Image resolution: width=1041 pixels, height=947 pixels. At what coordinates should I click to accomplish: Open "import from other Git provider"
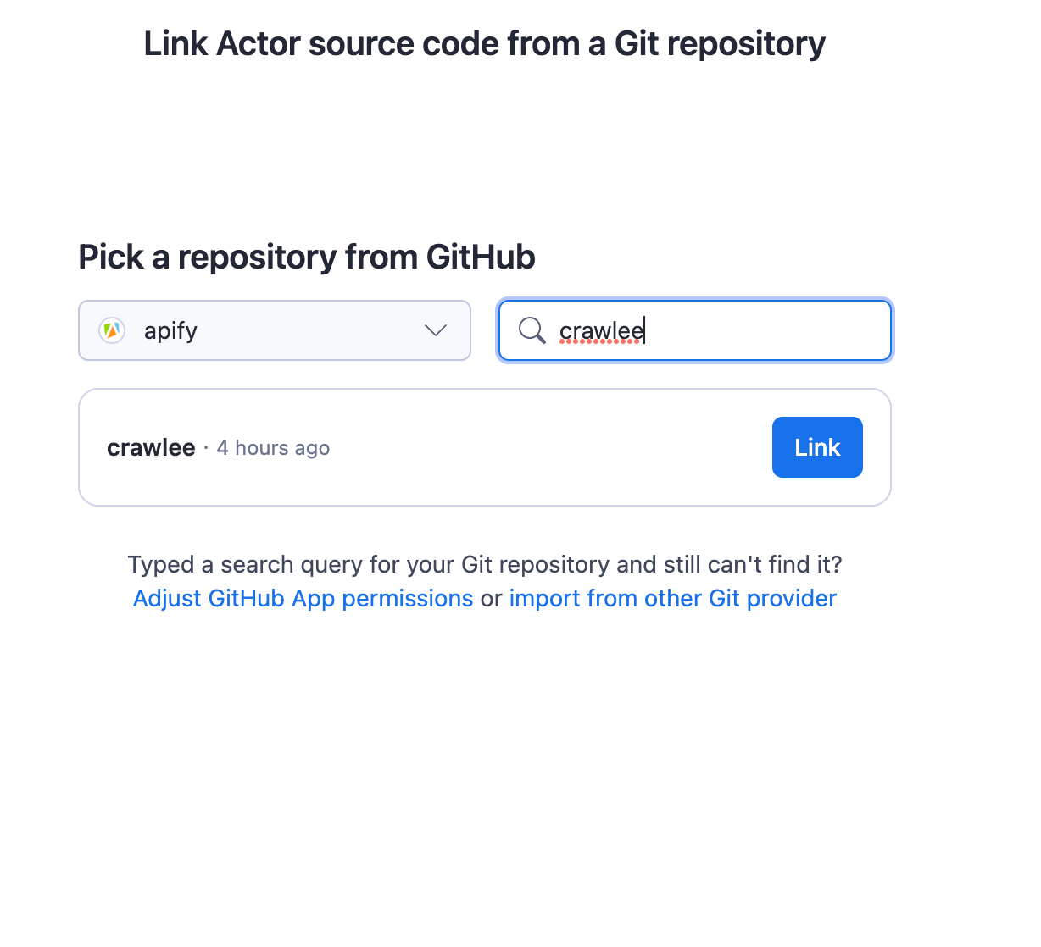[x=672, y=598]
